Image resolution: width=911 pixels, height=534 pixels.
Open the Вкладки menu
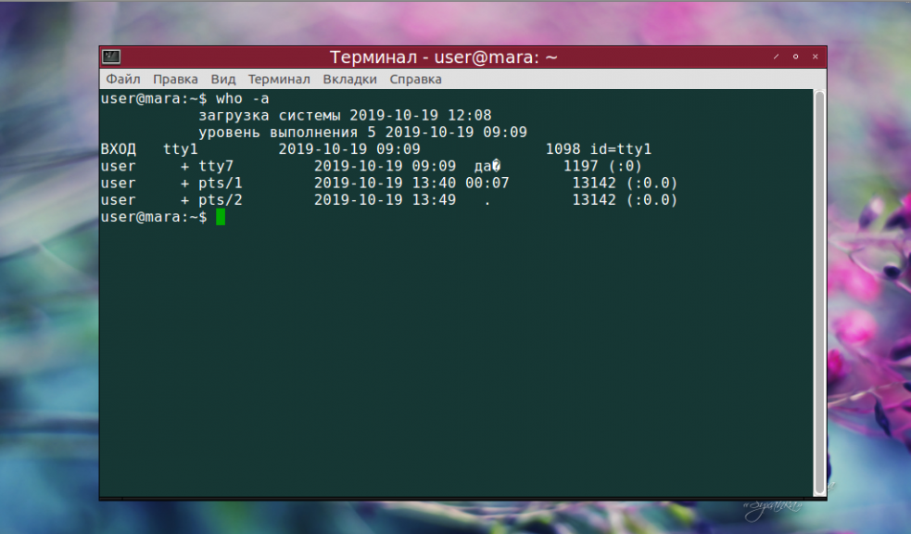pos(349,79)
